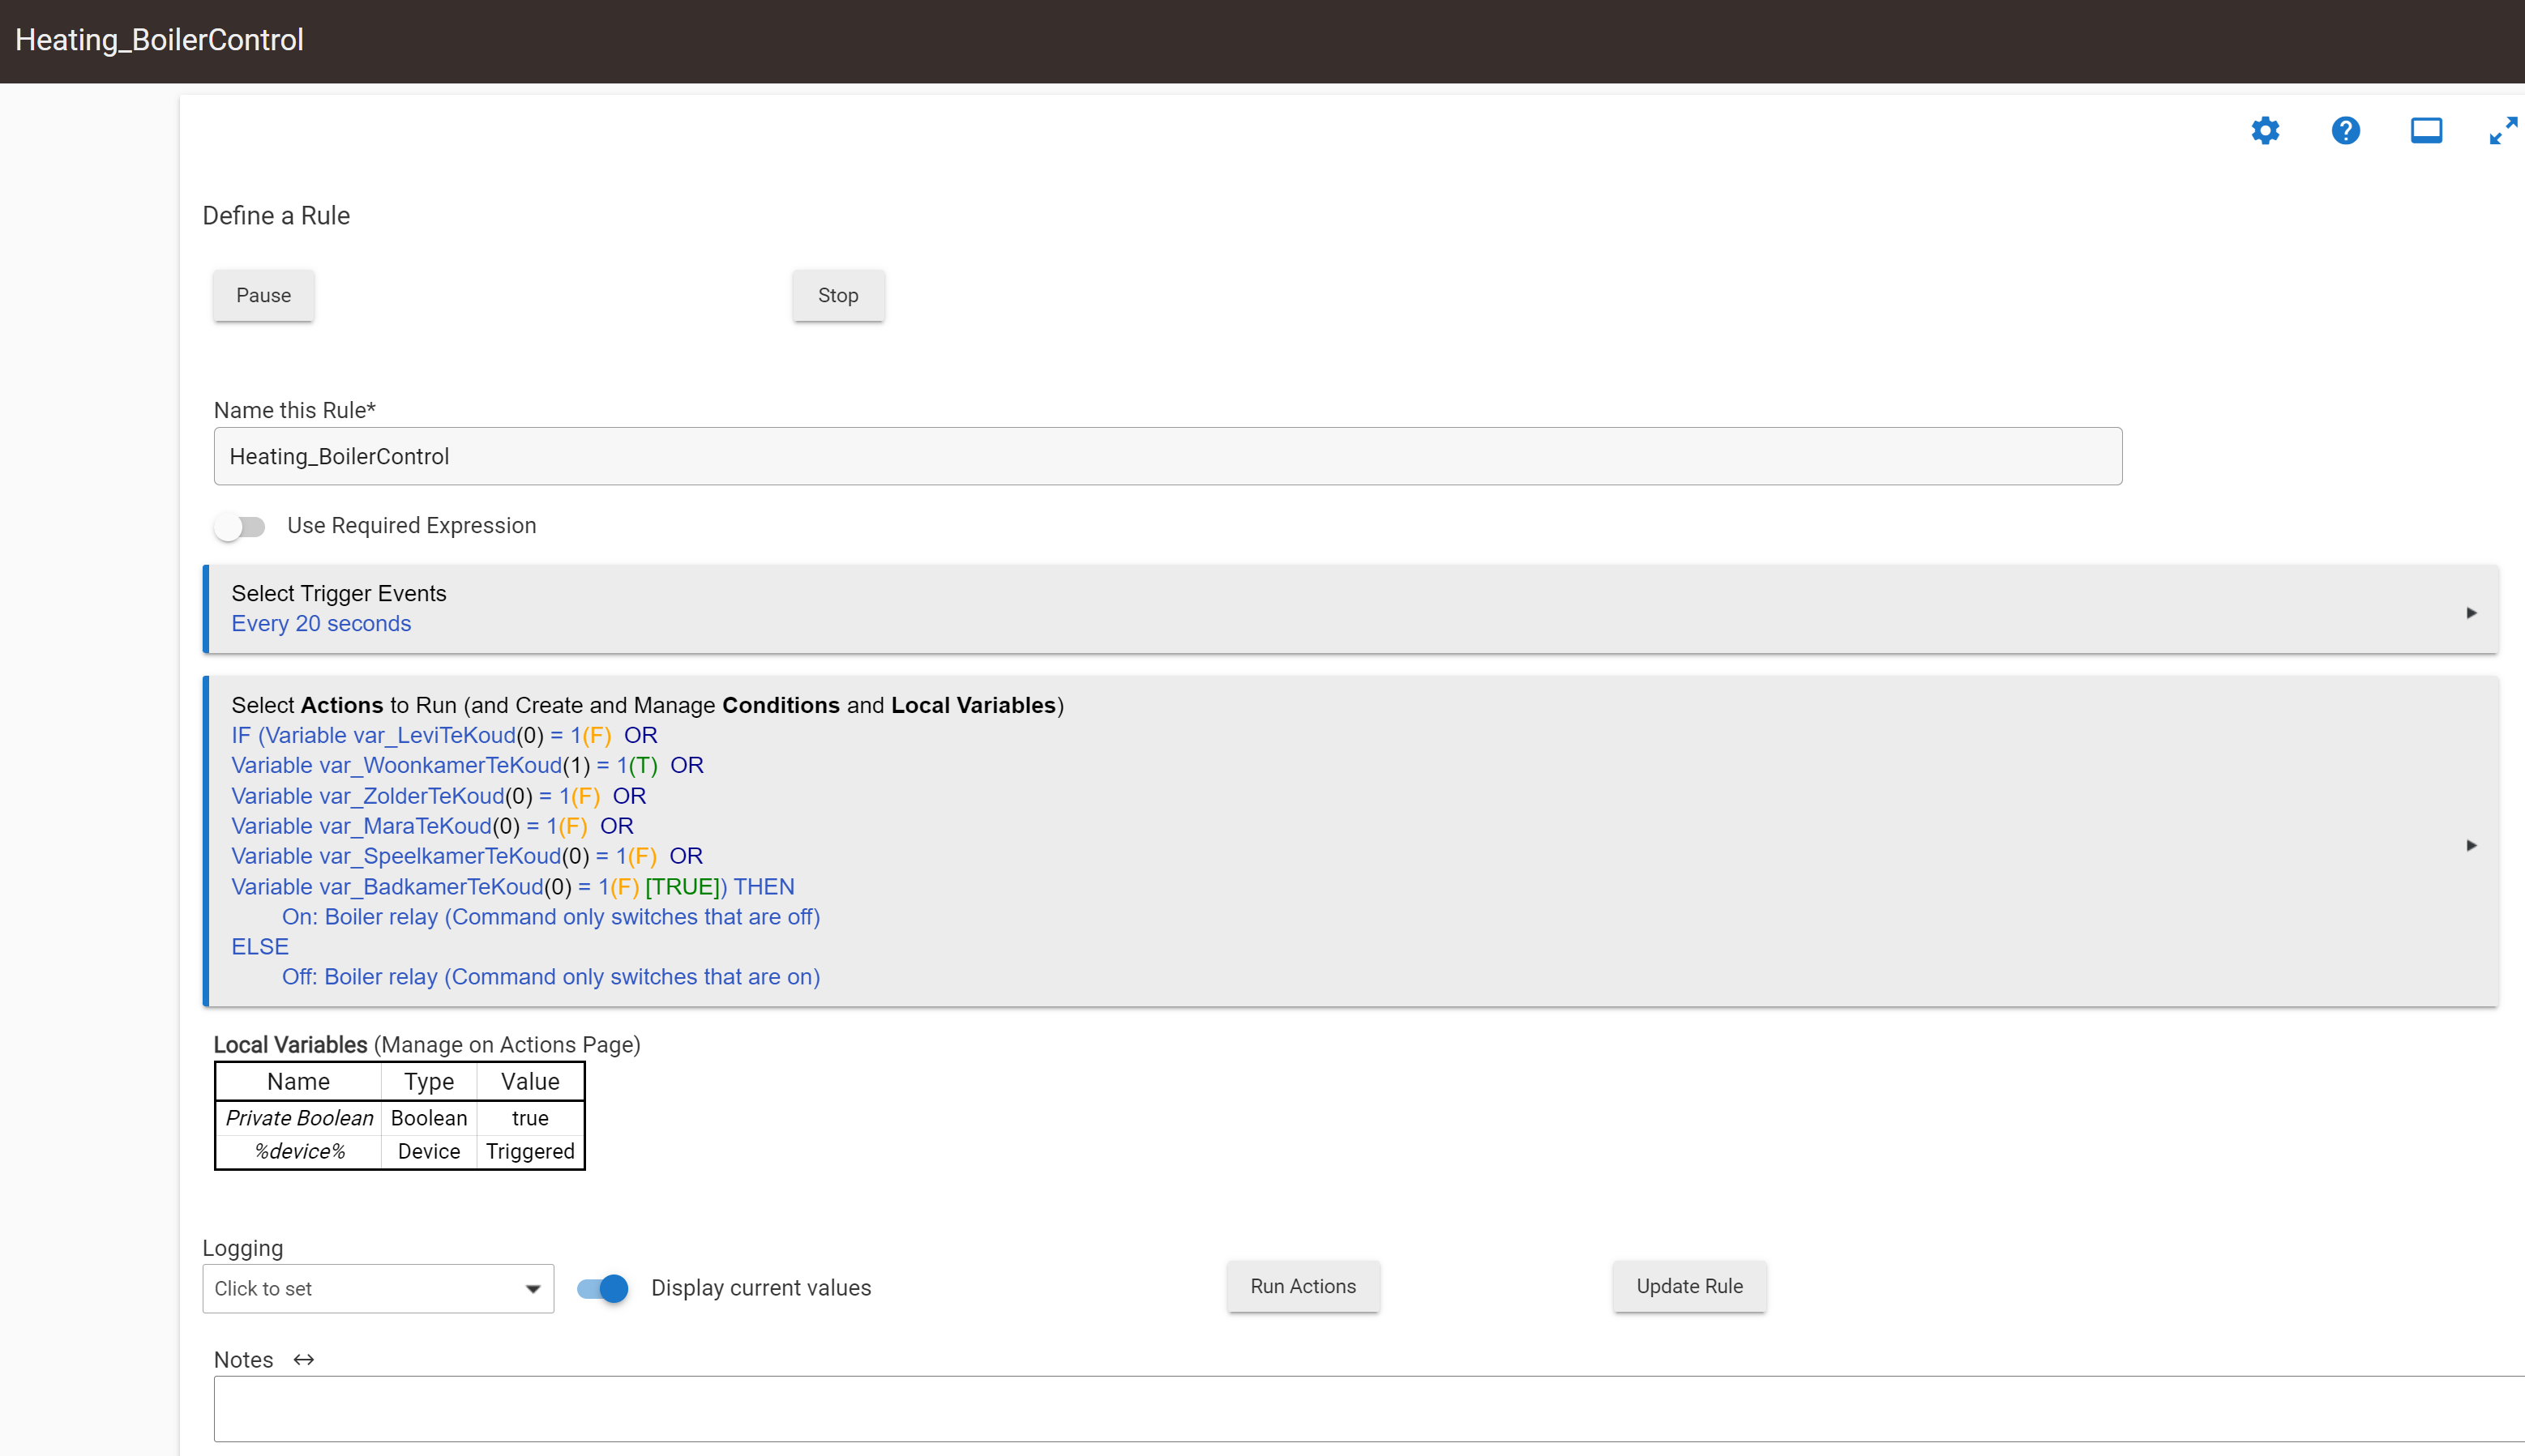
Task: Disable Display current values toggle
Action: [x=603, y=1288]
